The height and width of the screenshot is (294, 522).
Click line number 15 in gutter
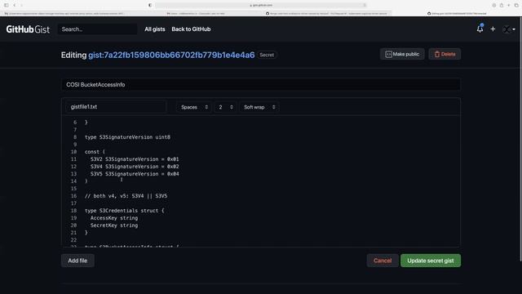coord(73,189)
